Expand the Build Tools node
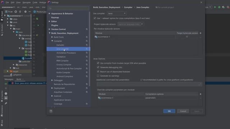 [52, 37]
